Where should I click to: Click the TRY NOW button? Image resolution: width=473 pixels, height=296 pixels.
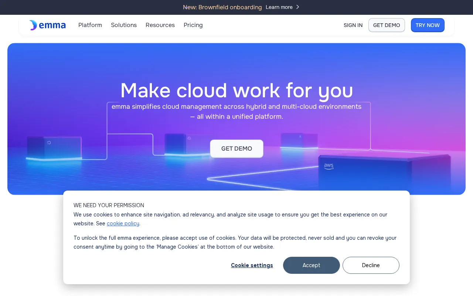428,25
